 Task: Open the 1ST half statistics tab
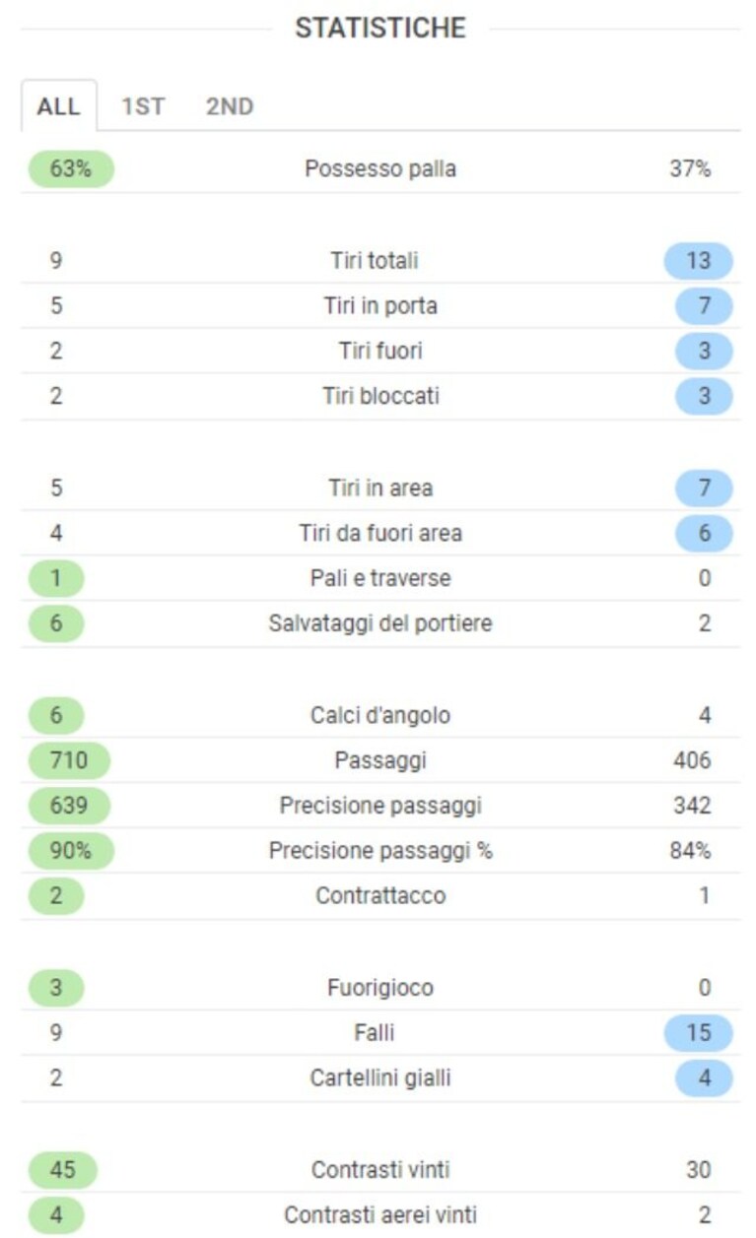(x=143, y=106)
